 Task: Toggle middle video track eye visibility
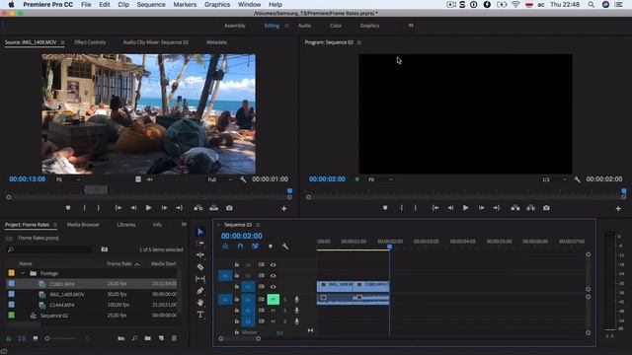point(273,276)
